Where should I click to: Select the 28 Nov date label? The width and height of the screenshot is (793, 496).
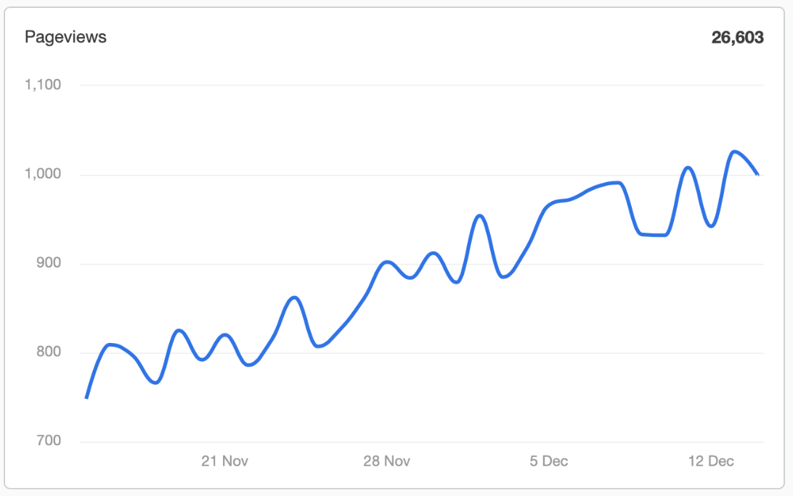pos(386,461)
